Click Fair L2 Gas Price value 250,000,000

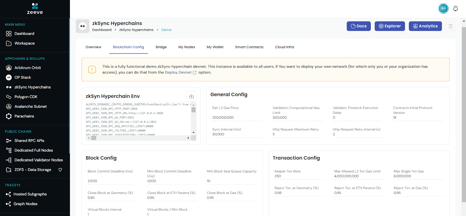[223, 118]
